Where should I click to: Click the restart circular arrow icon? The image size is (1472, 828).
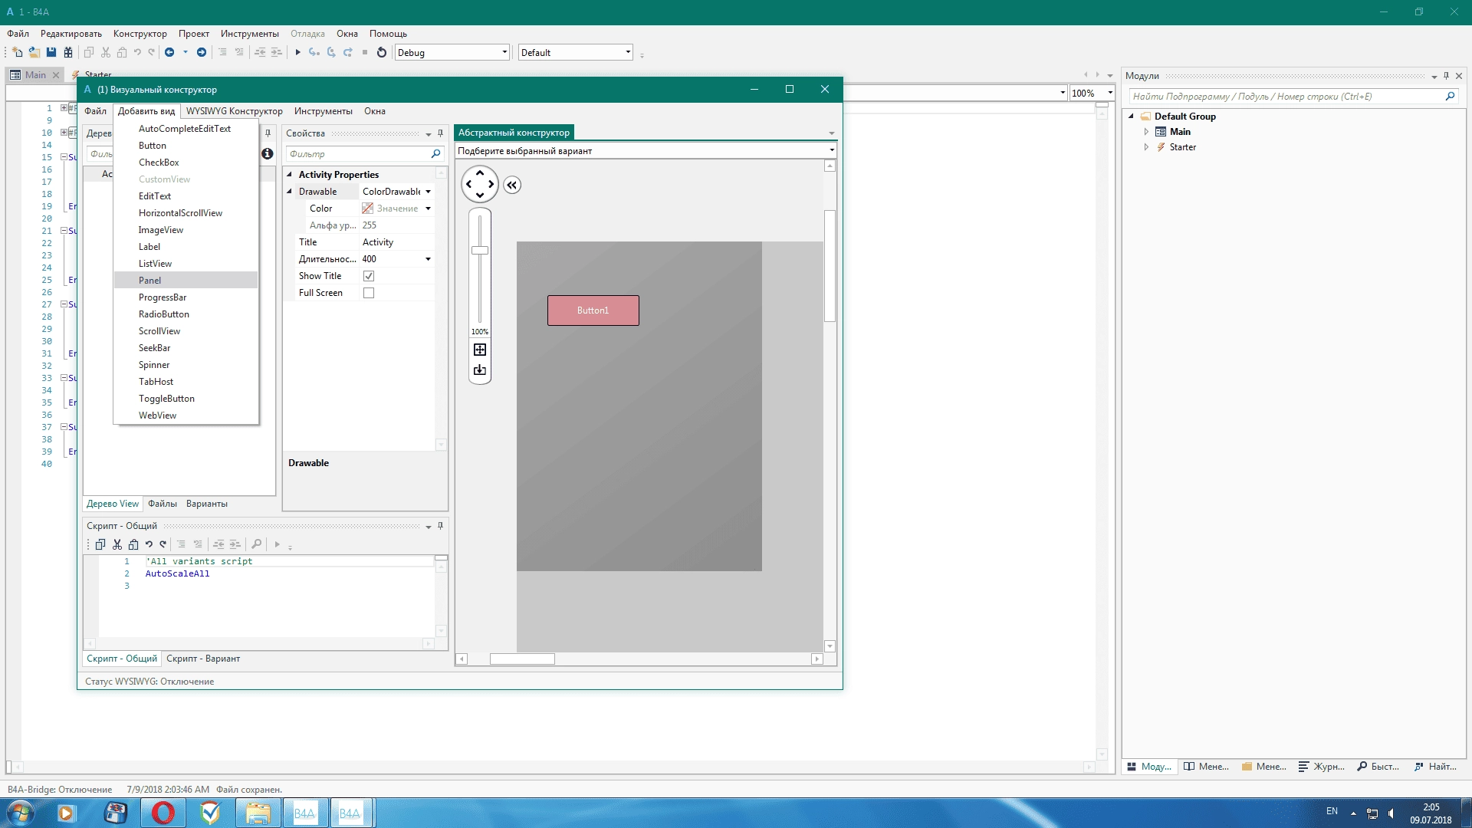(382, 52)
